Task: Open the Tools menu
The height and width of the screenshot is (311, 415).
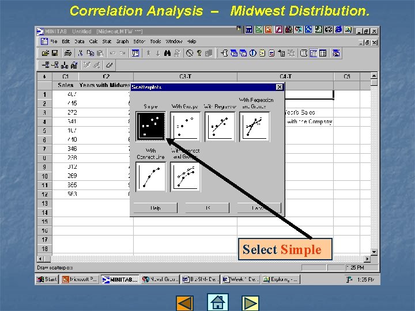Action: [156, 41]
